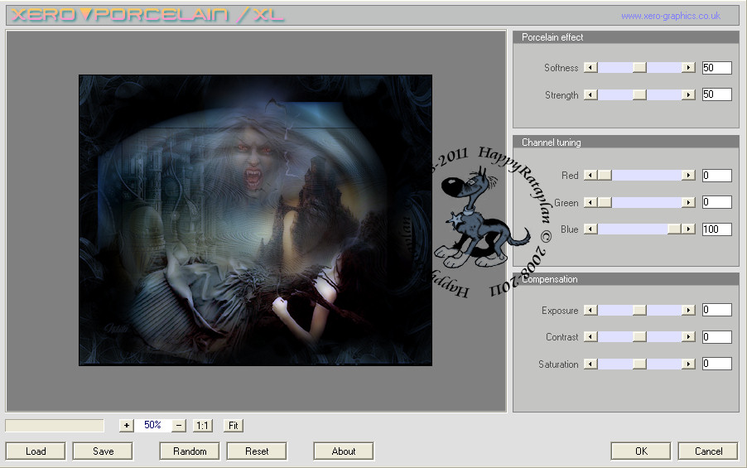Open www.xero-graphics.co.uk link

(x=670, y=17)
